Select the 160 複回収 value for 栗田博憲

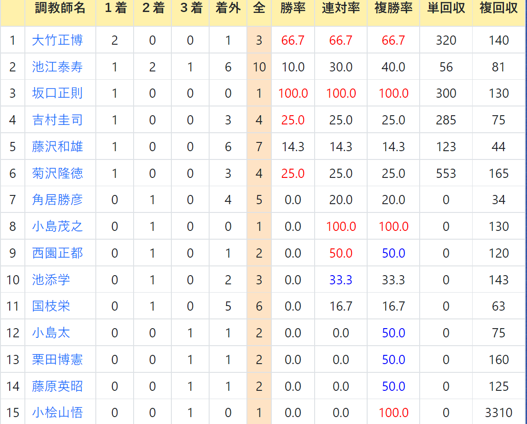tap(498, 360)
